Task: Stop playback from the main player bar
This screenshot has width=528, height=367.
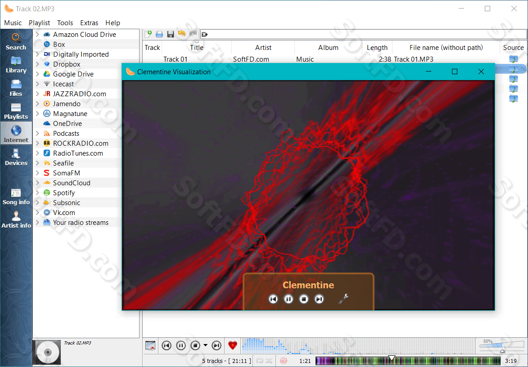Action: pos(195,345)
